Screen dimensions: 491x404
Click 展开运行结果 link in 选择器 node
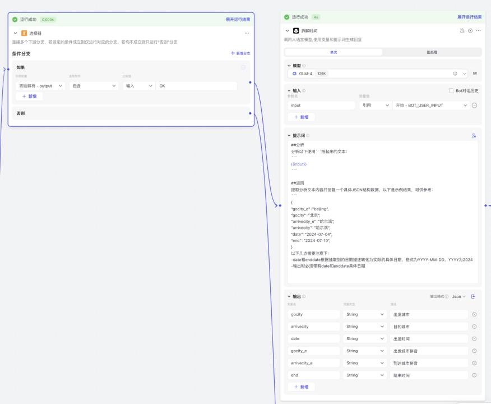[238, 20]
